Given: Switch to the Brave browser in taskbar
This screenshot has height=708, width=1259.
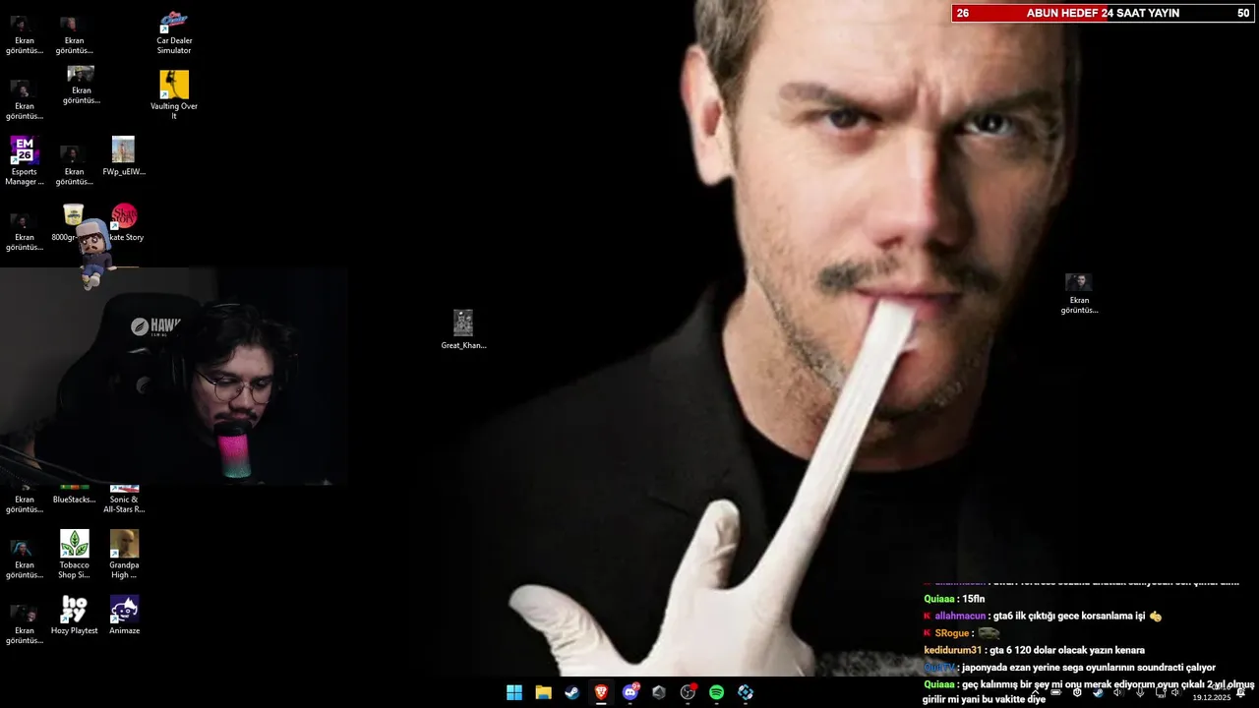Looking at the screenshot, I should click(x=601, y=692).
